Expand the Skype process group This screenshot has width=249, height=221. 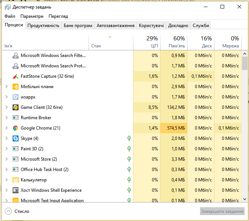(x=7, y=138)
